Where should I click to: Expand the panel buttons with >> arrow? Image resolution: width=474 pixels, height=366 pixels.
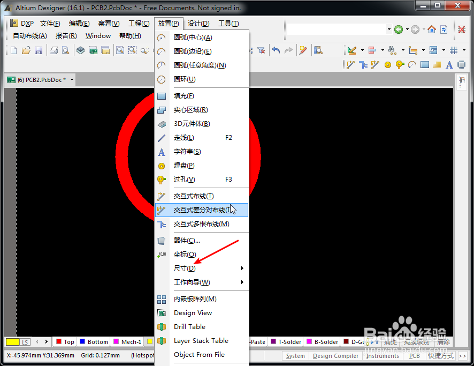tap(463, 356)
